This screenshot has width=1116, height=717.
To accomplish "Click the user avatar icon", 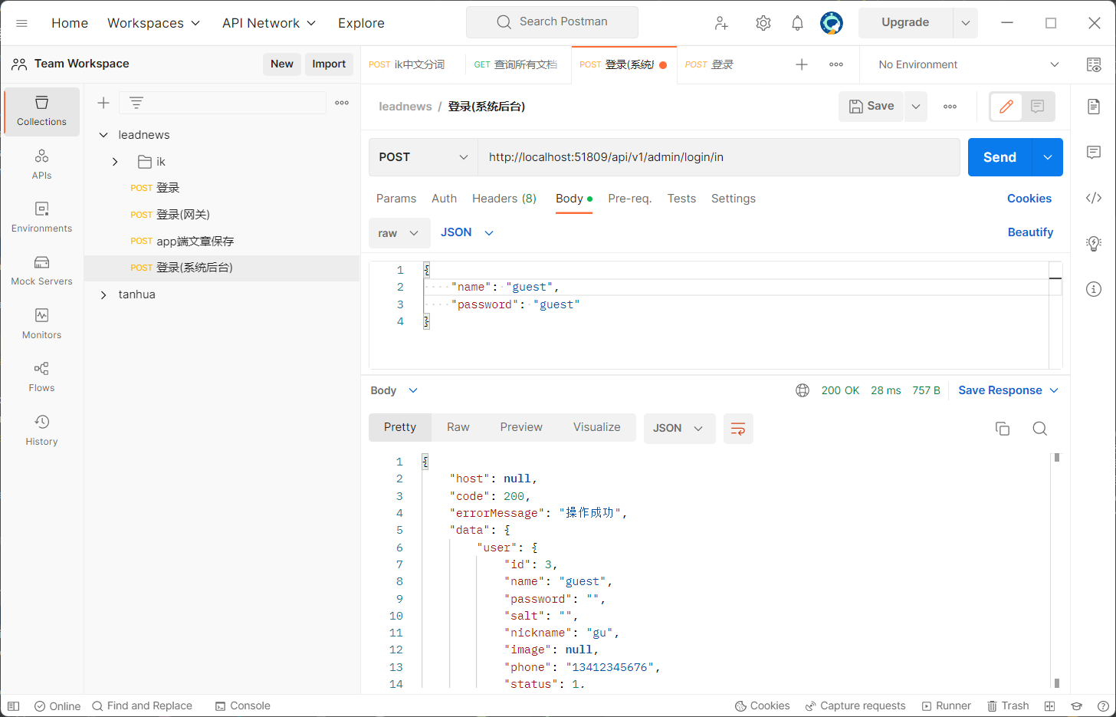I will pyautogui.click(x=832, y=23).
